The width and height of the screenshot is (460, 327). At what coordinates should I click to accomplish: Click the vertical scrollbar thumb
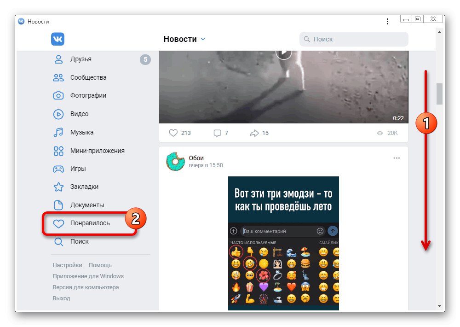click(x=439, y=94)
